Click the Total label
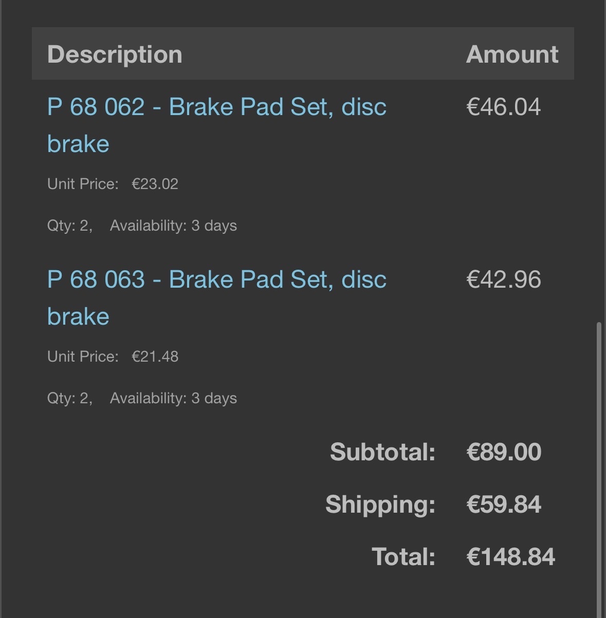 403,557
